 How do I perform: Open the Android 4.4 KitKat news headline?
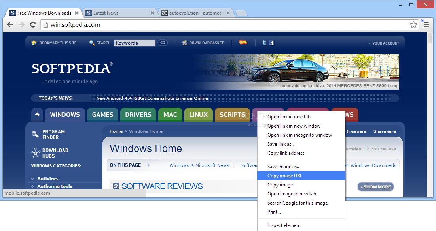tap(152, 98)
